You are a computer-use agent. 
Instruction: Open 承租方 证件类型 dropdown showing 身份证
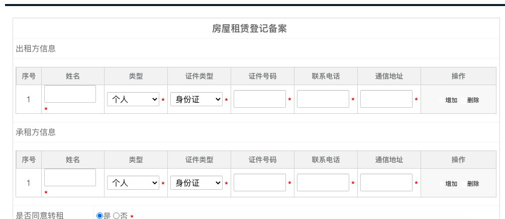(196, 183)
